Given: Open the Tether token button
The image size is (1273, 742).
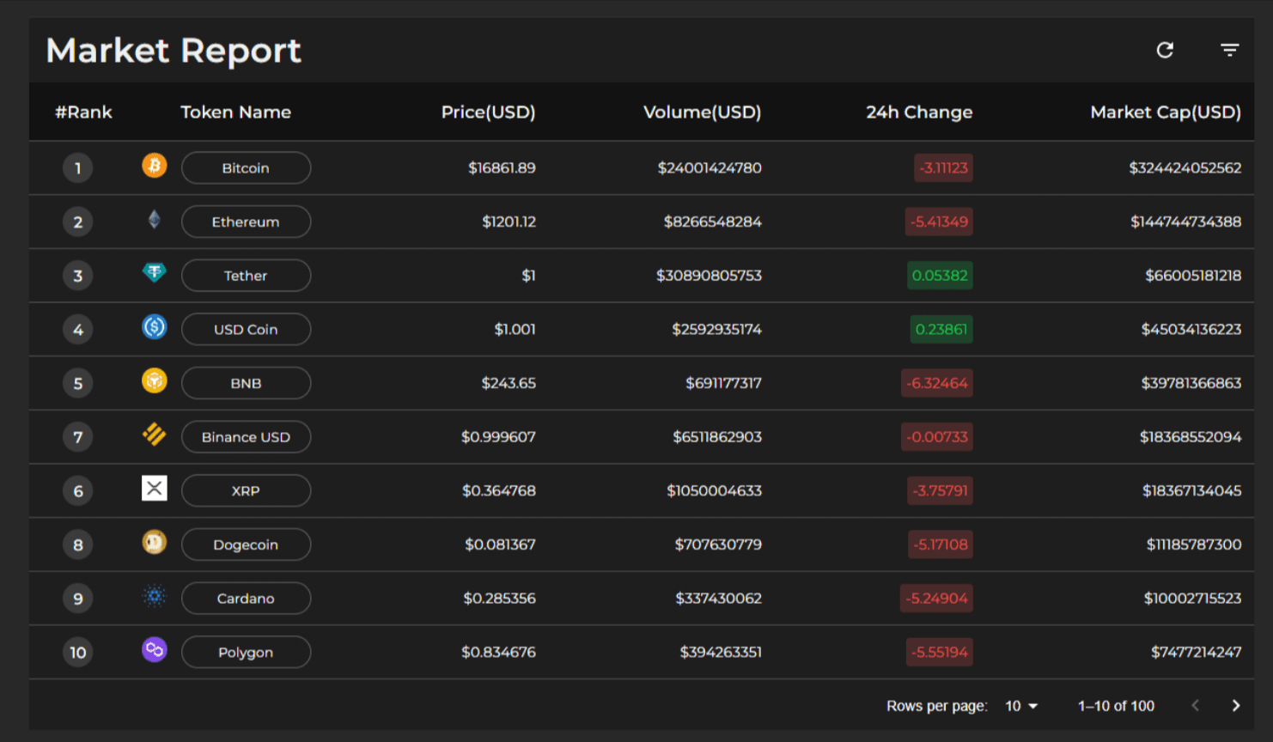Looking at the screenshot, I should coord(246,276).
